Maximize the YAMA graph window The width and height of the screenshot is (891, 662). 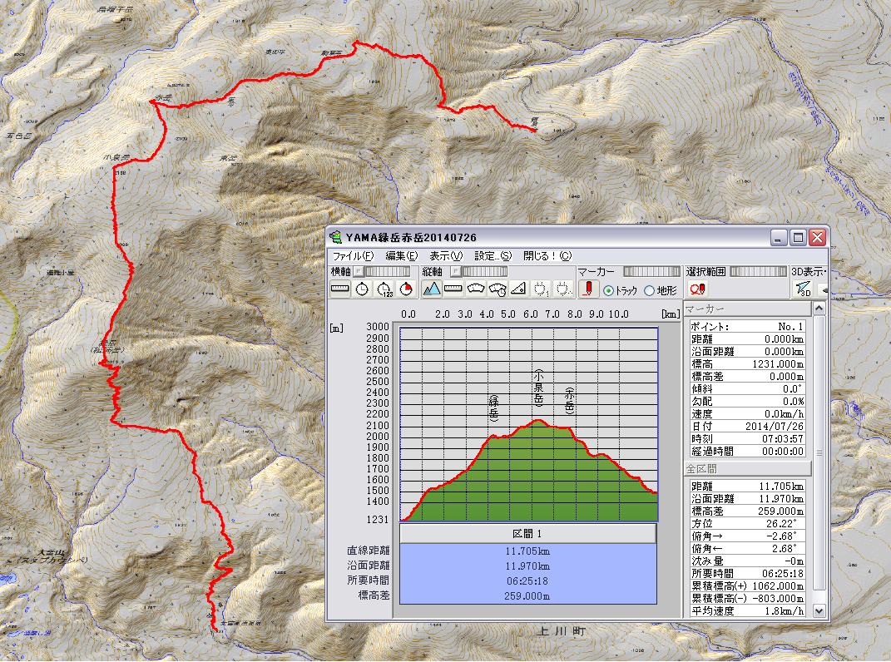click(x=799, y=237)
